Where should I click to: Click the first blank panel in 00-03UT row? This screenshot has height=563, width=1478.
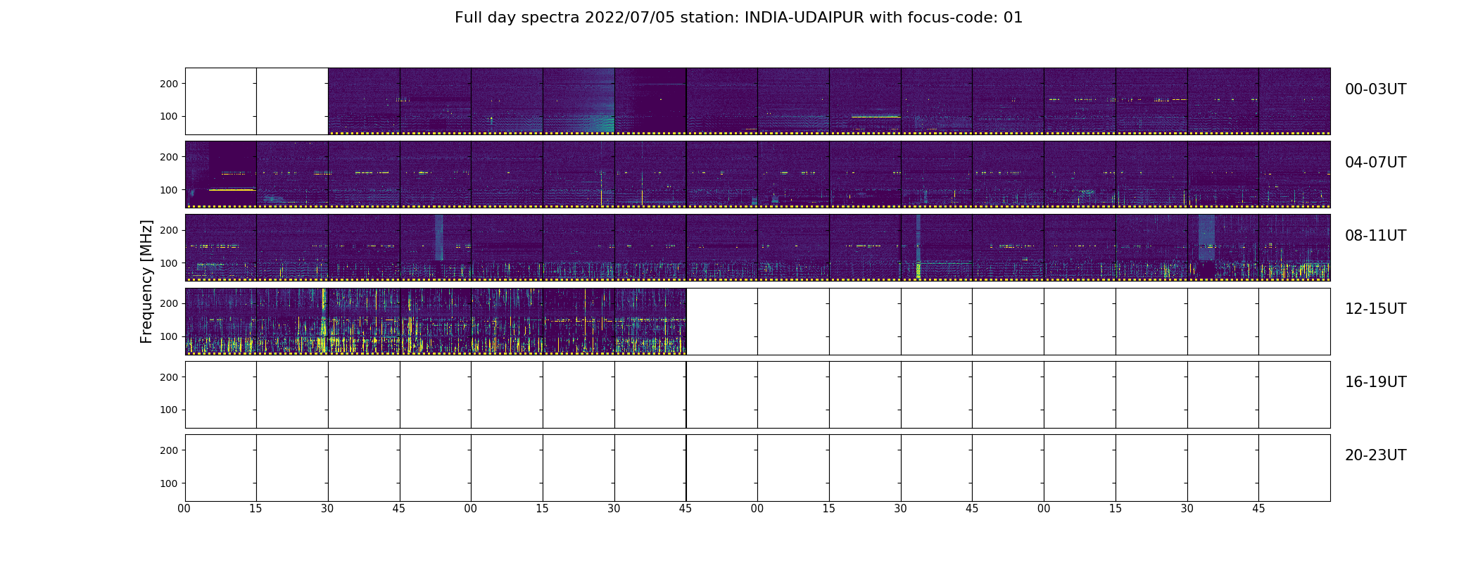(x=221, y=101)
